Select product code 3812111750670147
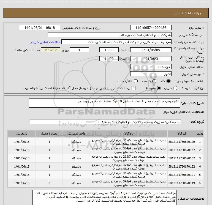The image size is (212, 205). pos(182,150)
